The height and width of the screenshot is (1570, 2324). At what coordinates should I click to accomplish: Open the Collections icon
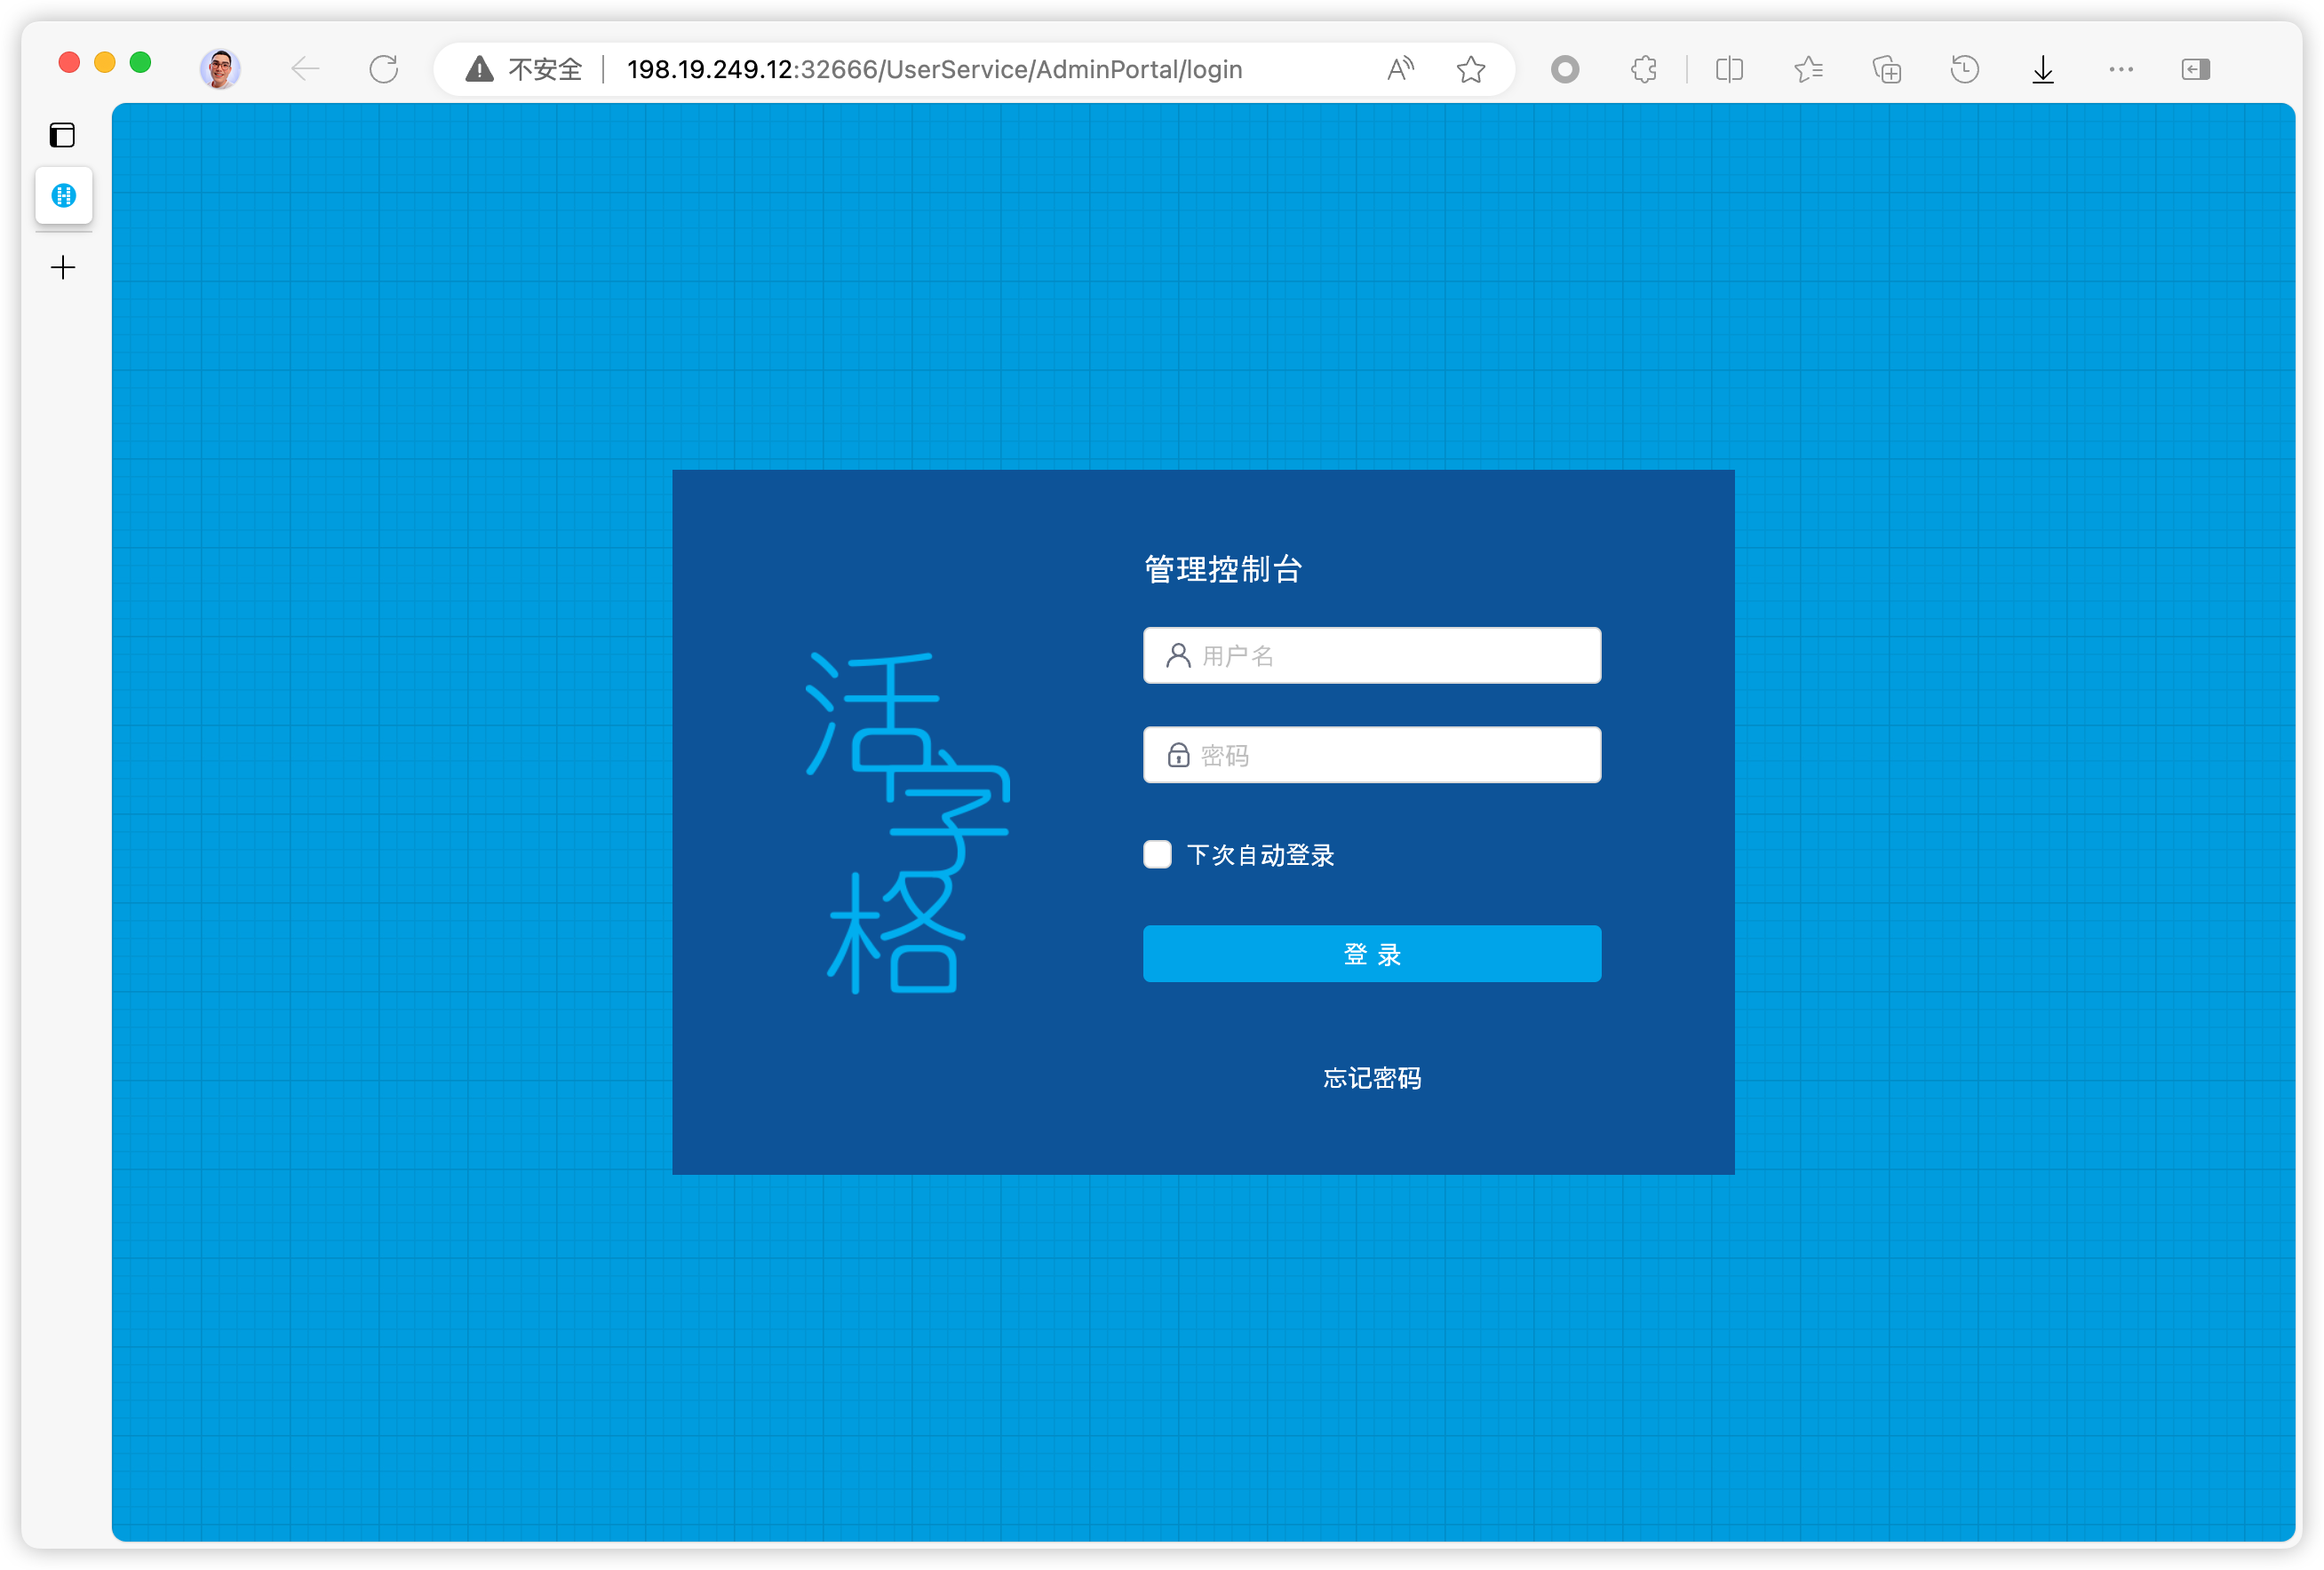tap(1886, 69)
